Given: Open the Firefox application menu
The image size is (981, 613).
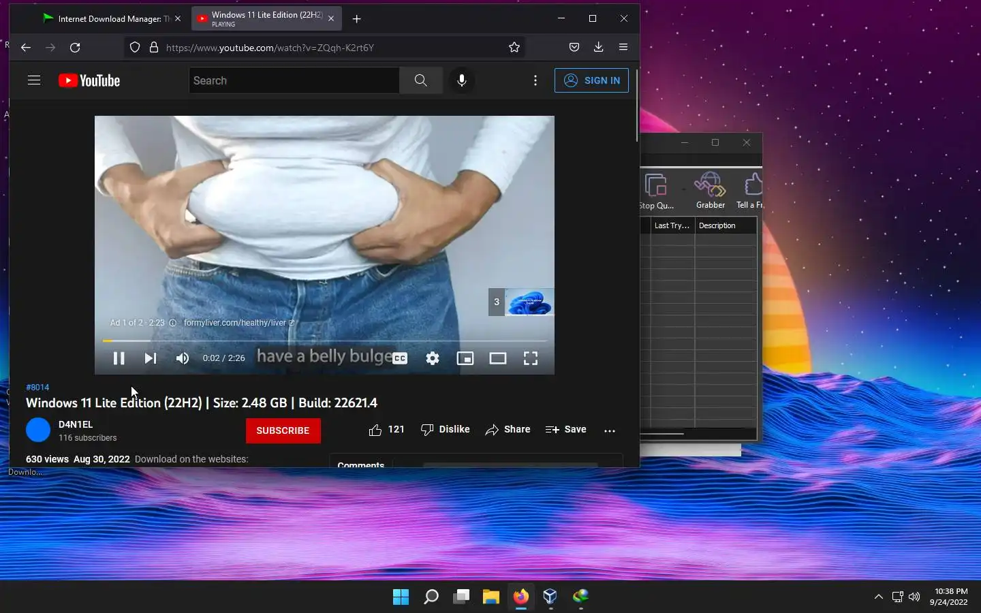Looking at the screenshot, I should pos(623,47).
